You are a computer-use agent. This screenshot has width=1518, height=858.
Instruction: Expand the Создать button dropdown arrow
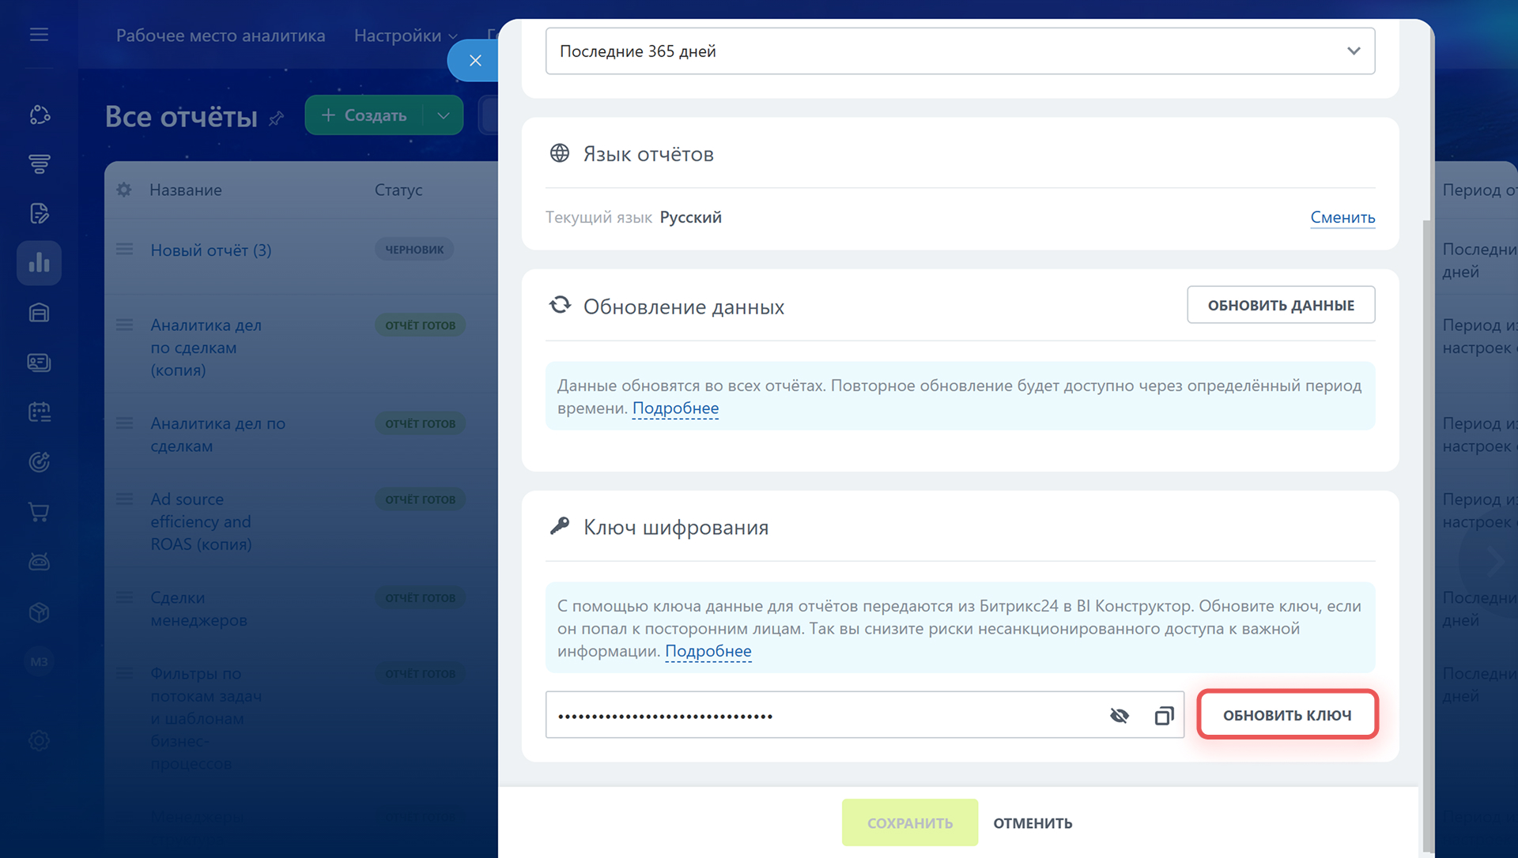coord(444,115)
